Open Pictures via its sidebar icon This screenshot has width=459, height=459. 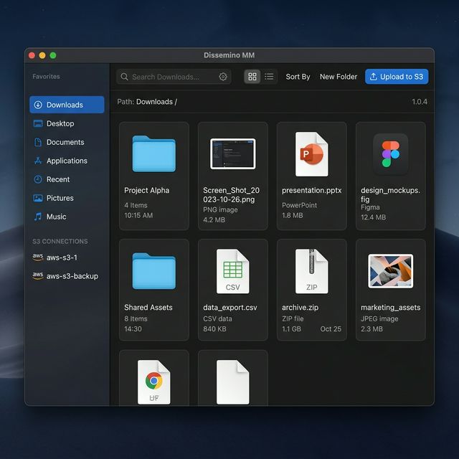(x=38, y=198)
